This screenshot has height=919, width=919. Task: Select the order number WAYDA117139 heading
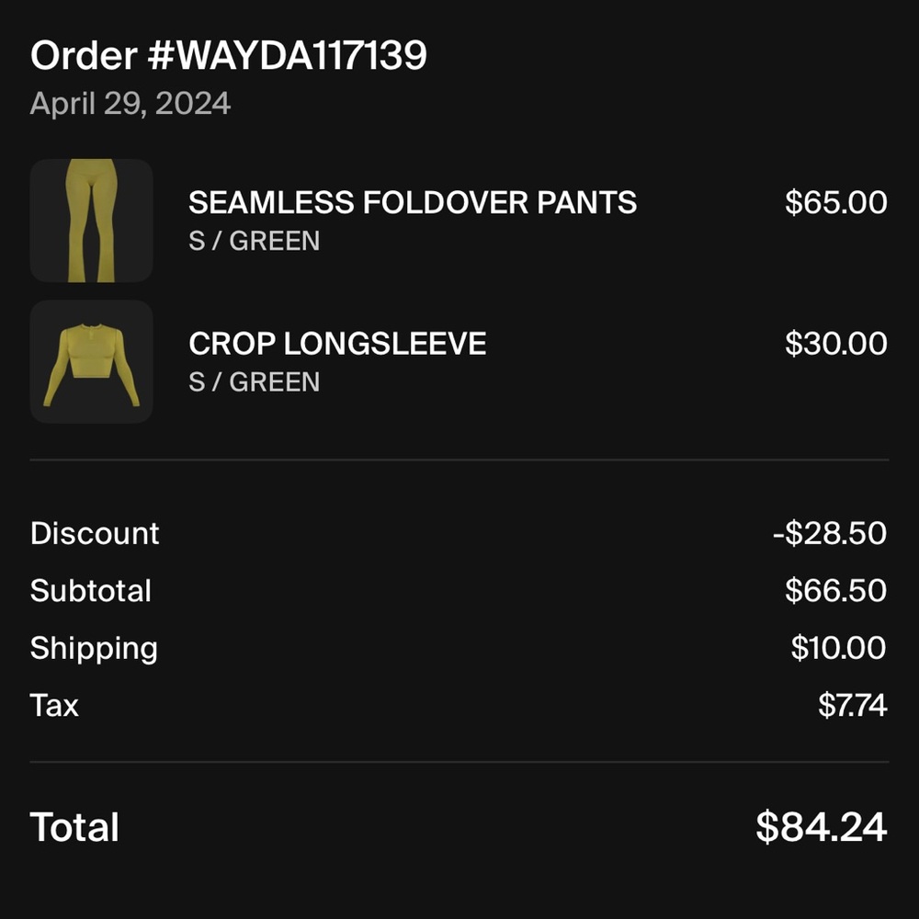click(229, 57)
